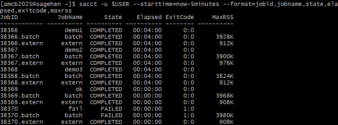
Task: Click exit code 1:0 of job 38370
Action: (188, 109)
